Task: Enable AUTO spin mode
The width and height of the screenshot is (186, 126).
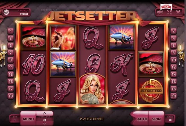Action: pos(142,119)
